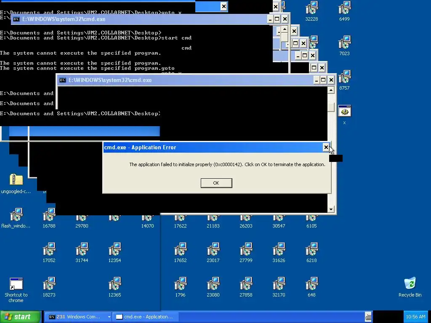
Task: Select desktop icon labeled 1796
Action: tap(180, 287)
